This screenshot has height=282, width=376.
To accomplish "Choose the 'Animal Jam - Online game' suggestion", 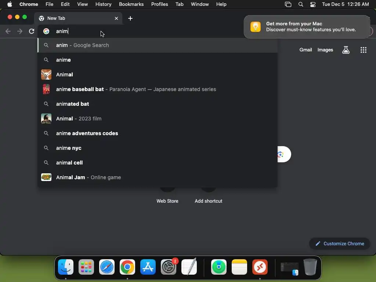I will pos(158,177).
